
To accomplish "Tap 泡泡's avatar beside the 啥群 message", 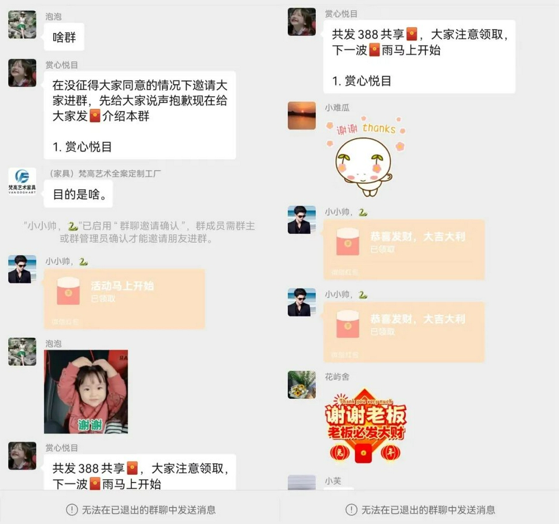I will tap(22, 24).
